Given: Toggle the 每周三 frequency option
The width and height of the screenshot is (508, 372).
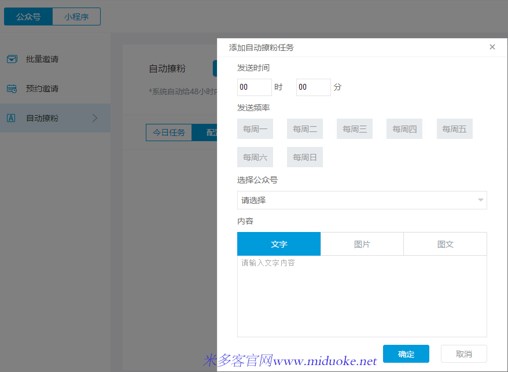Looking at the screenshot, I should point(355,129).
